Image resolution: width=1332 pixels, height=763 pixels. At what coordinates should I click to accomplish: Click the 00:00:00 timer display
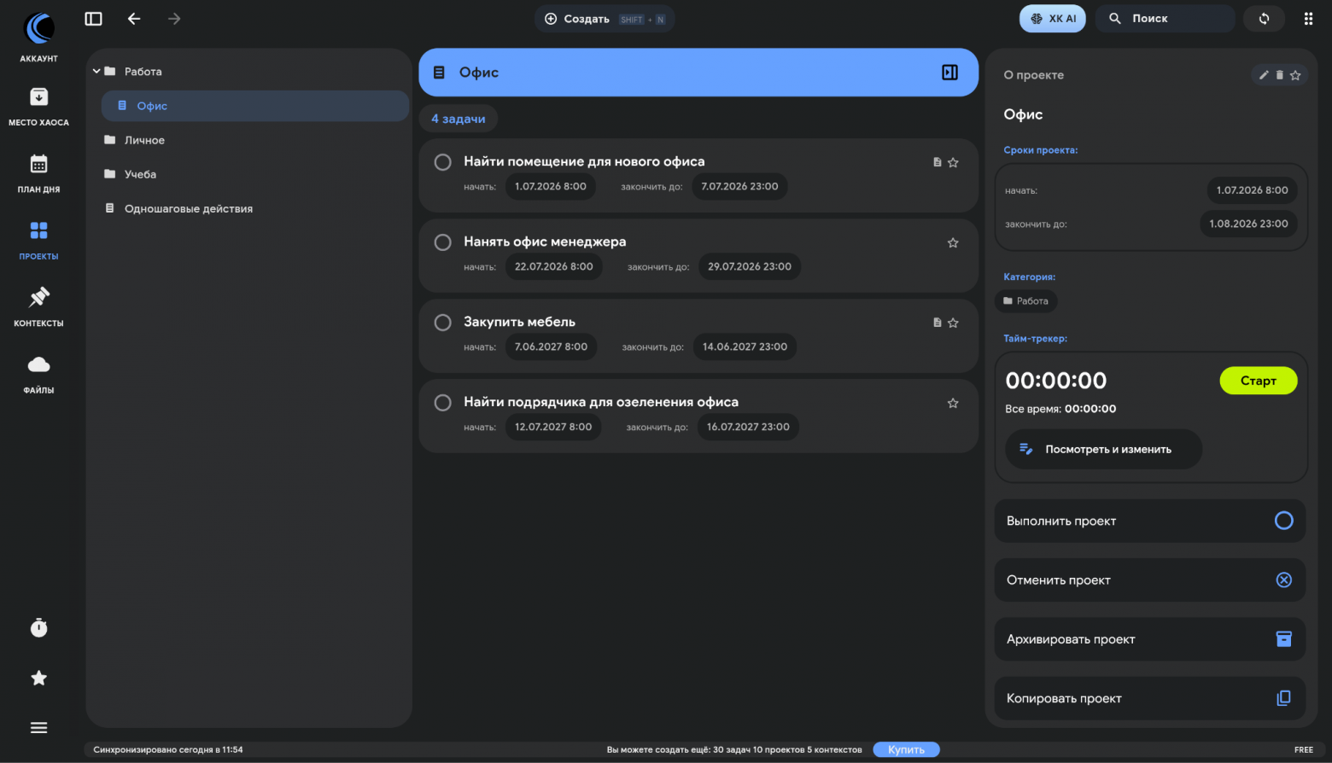coord(1056,381)
